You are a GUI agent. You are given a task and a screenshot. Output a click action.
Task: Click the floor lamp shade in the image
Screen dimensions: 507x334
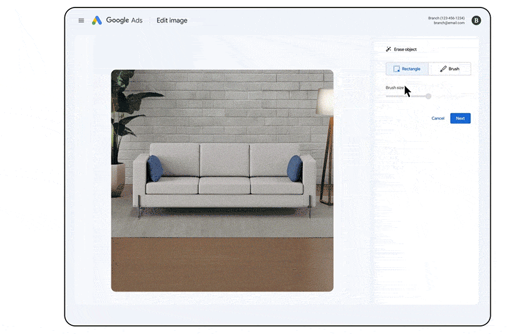[325, 102]
